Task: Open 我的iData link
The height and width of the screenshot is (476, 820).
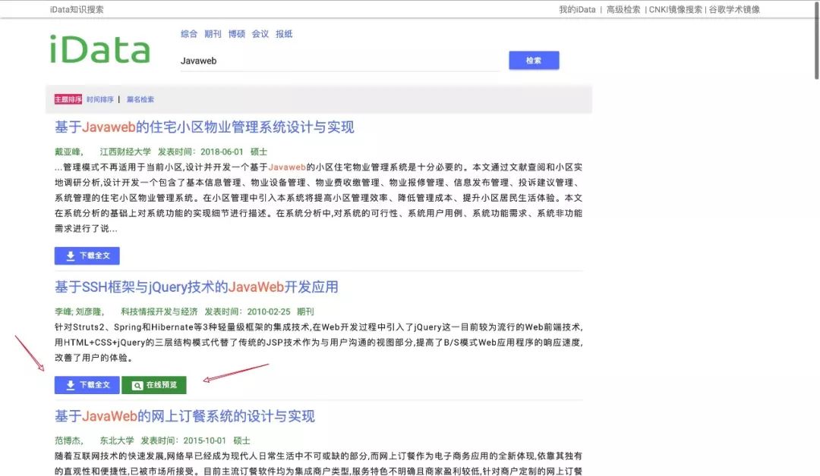Action: (577, 9)
